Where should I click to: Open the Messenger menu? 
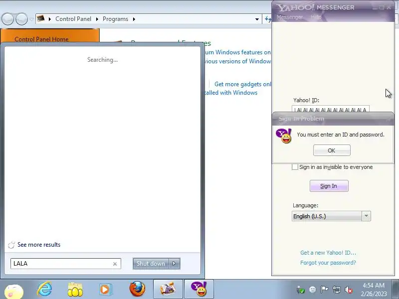[x=290, y=17]
